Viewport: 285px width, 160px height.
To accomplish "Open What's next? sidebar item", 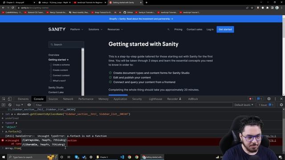I will coord(59,81).
